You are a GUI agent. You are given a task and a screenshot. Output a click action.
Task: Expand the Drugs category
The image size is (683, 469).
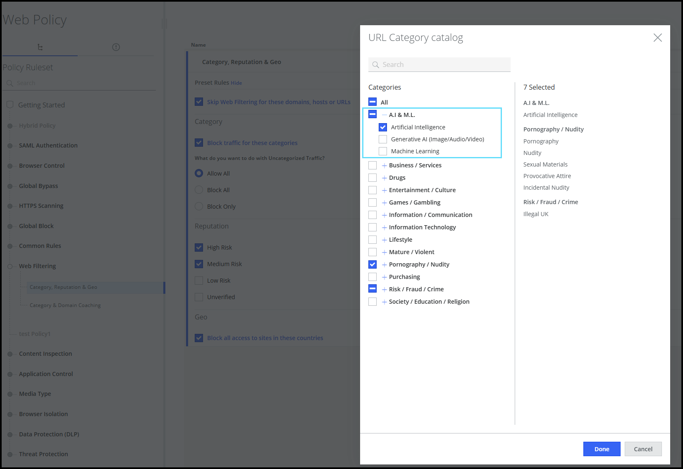point(384,178)
